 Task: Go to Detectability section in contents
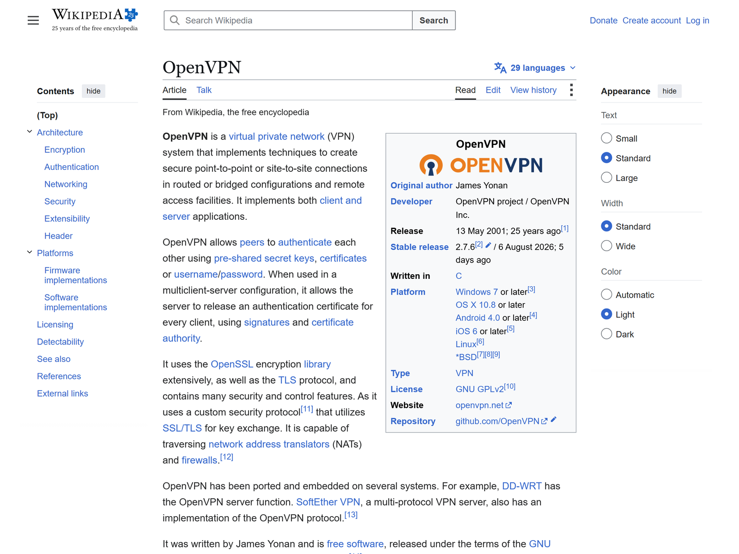pyautogui.click(x=61, y=342)
